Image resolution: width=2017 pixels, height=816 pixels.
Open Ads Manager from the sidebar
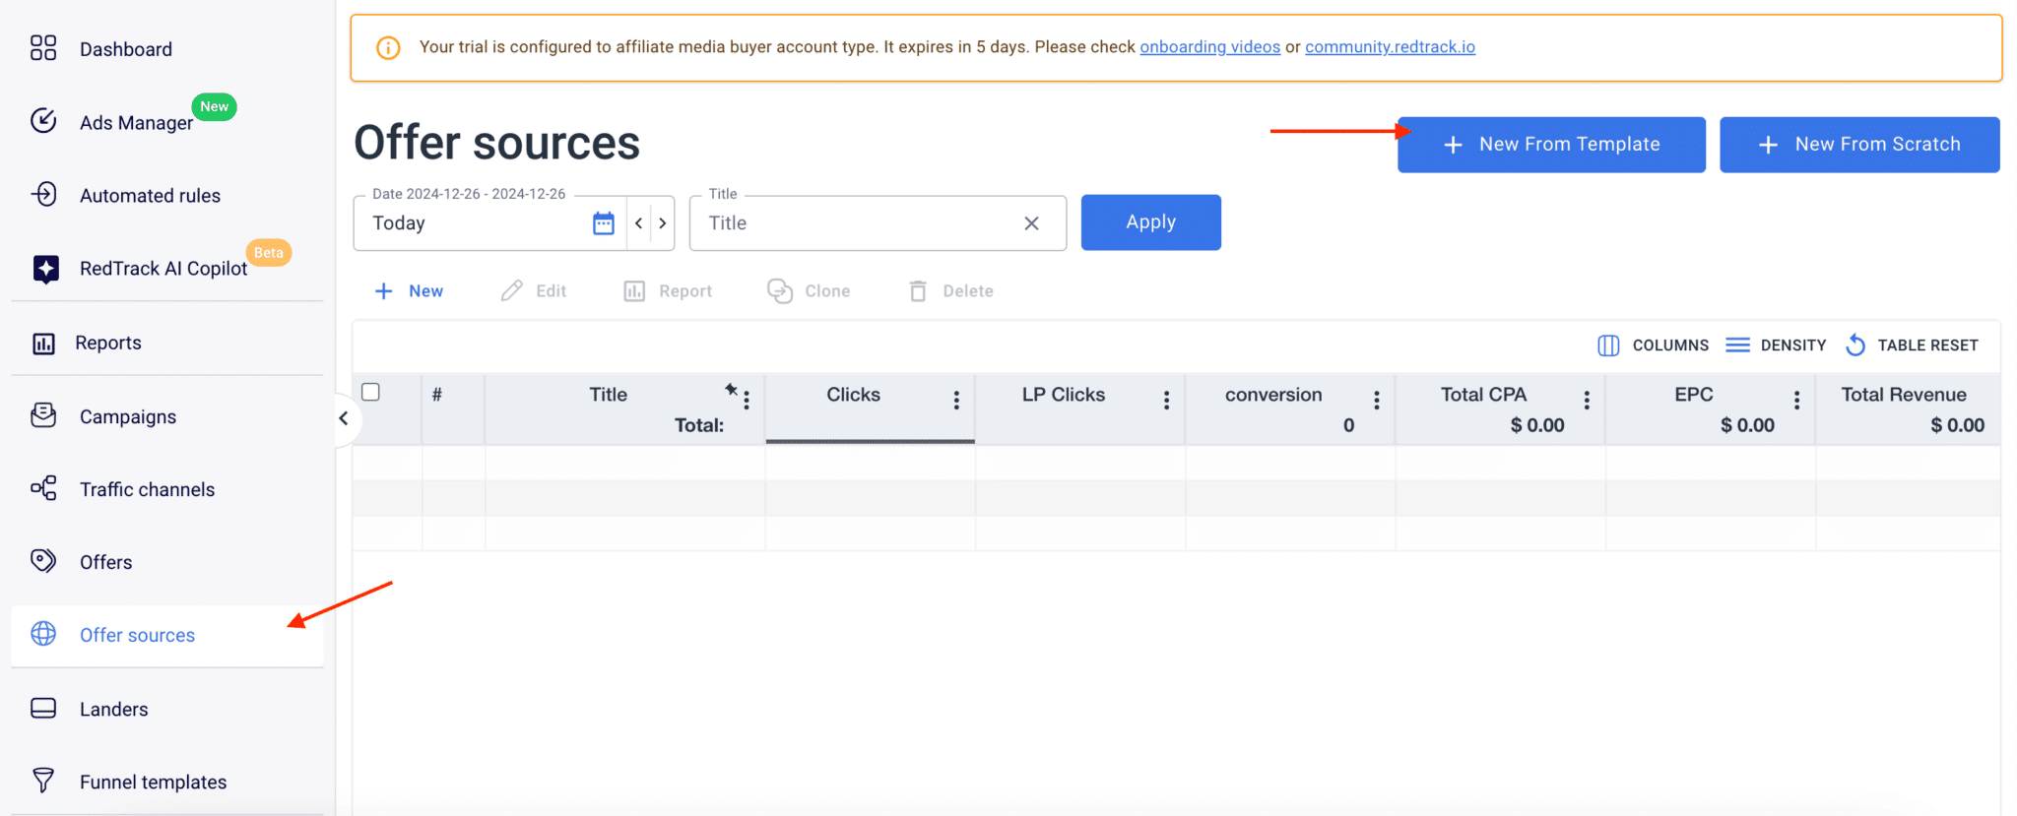click(137, 123)
